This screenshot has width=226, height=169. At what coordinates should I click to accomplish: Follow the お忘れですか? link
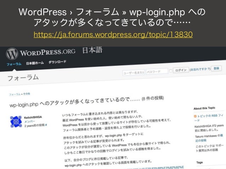[x=200, y=69]
